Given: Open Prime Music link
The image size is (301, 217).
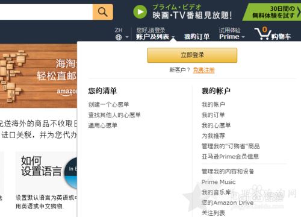Looking at the screenshot, I should 219,182.
